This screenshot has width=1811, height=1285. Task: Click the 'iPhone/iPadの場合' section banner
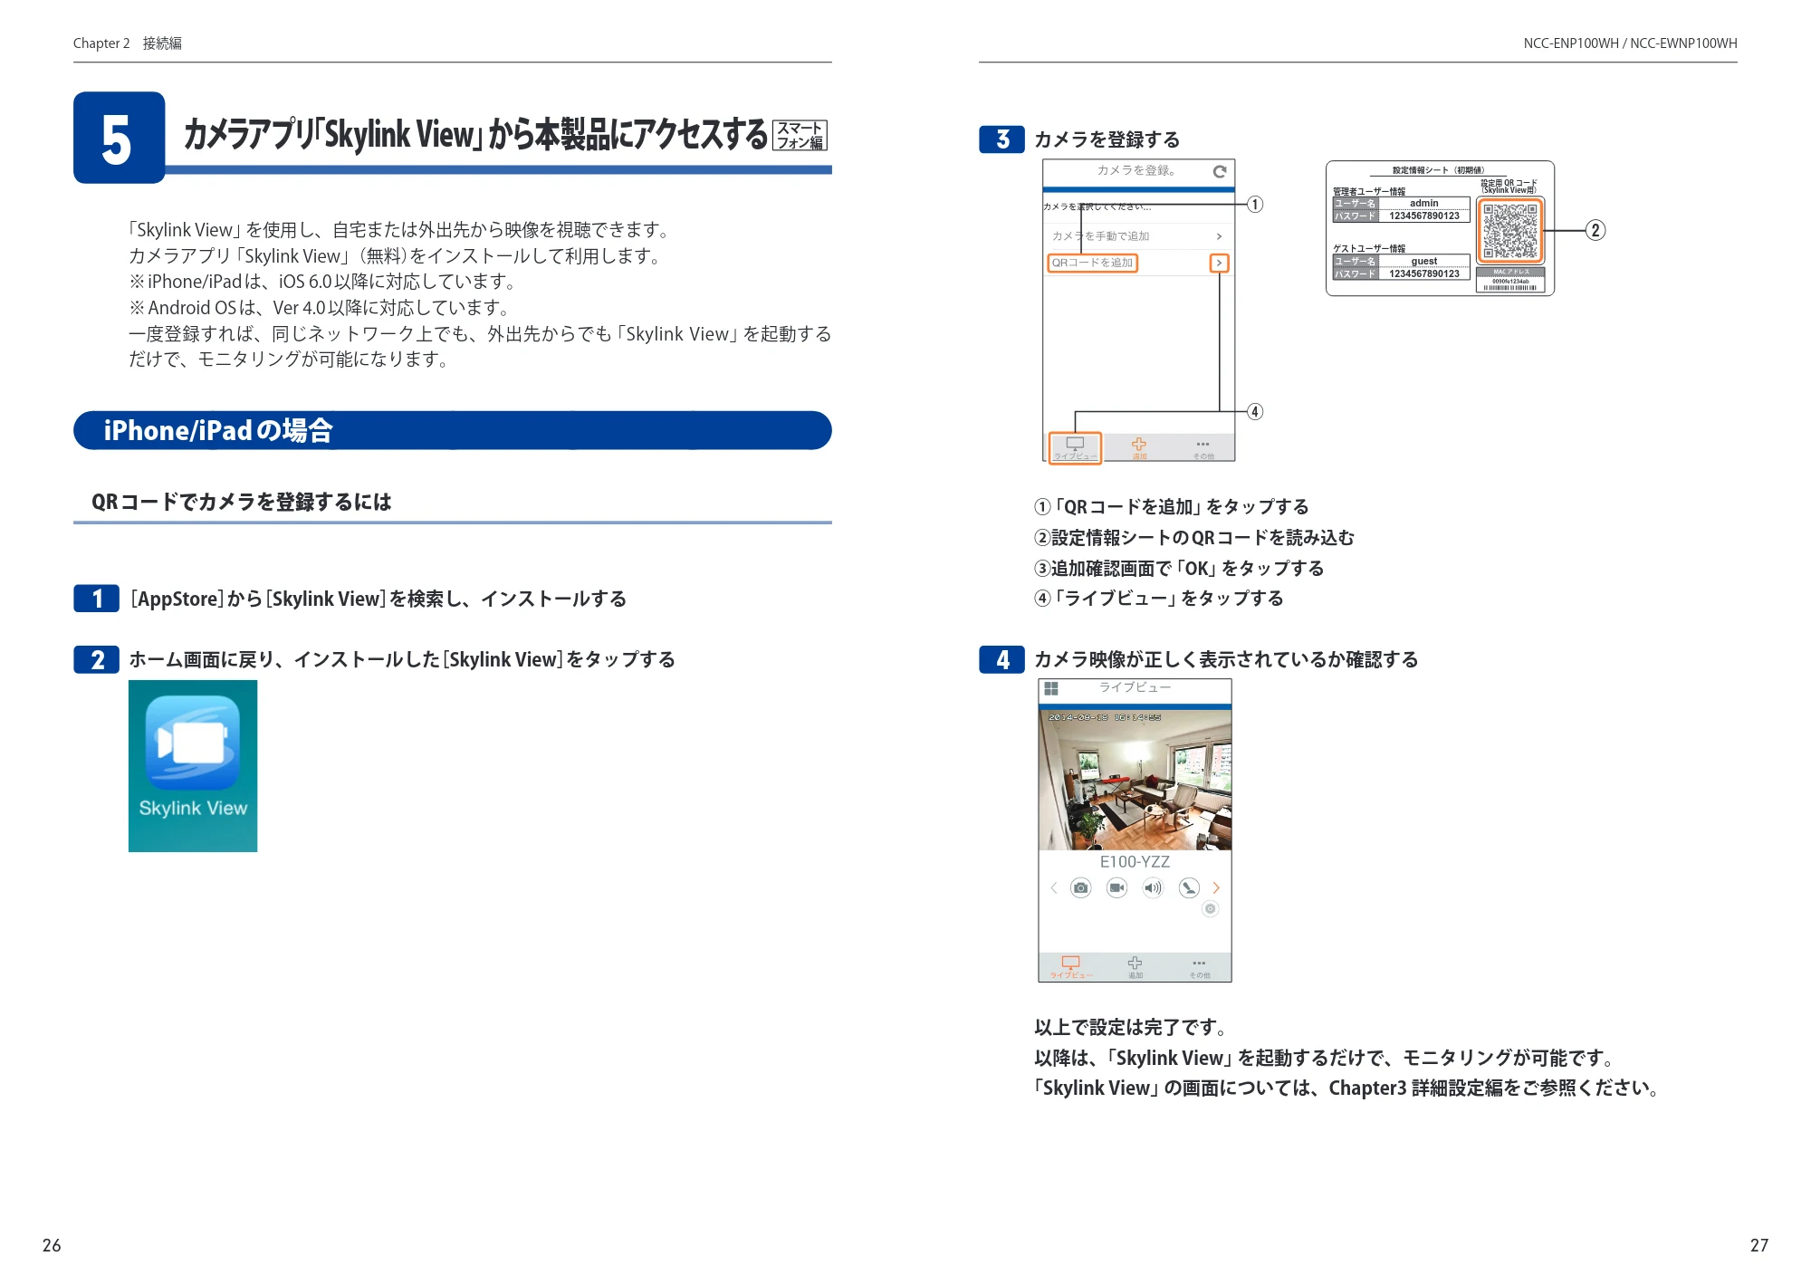[452, 430]
